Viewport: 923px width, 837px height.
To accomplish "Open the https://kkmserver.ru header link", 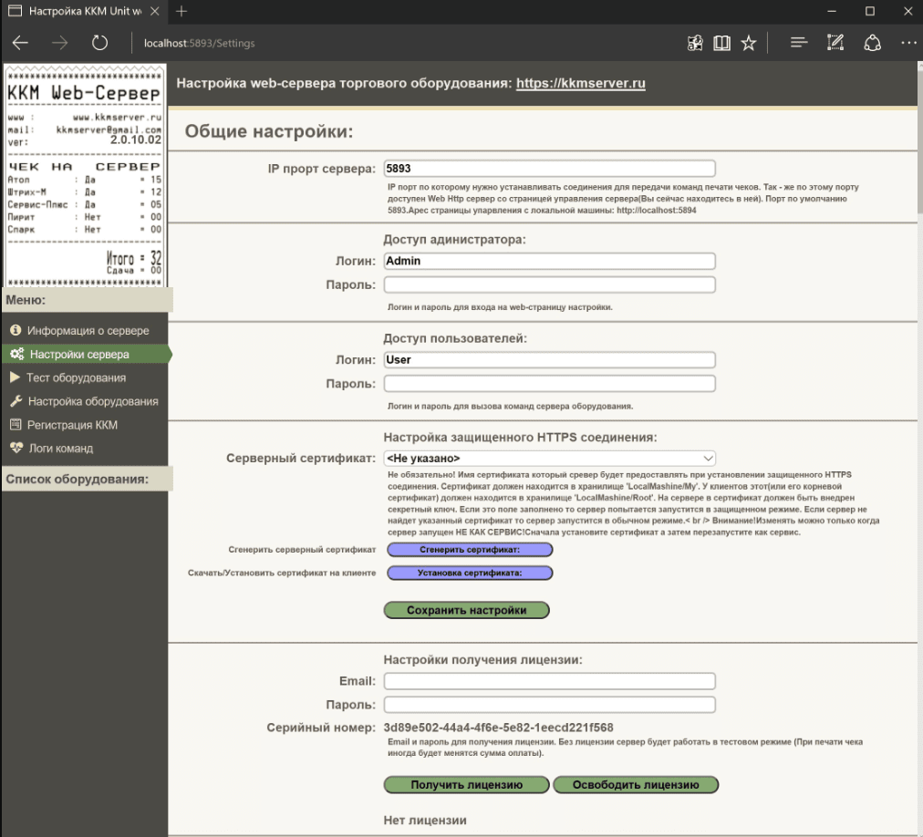I will [580, 83].
